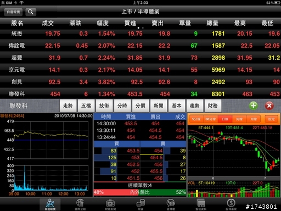Switch to 分時 tab
This screenshot has height=211, width=281.
click(122, 105)
